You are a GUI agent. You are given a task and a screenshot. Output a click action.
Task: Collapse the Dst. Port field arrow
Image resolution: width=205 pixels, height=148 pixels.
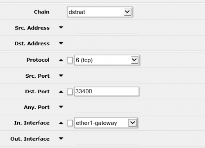coord(61,92)
